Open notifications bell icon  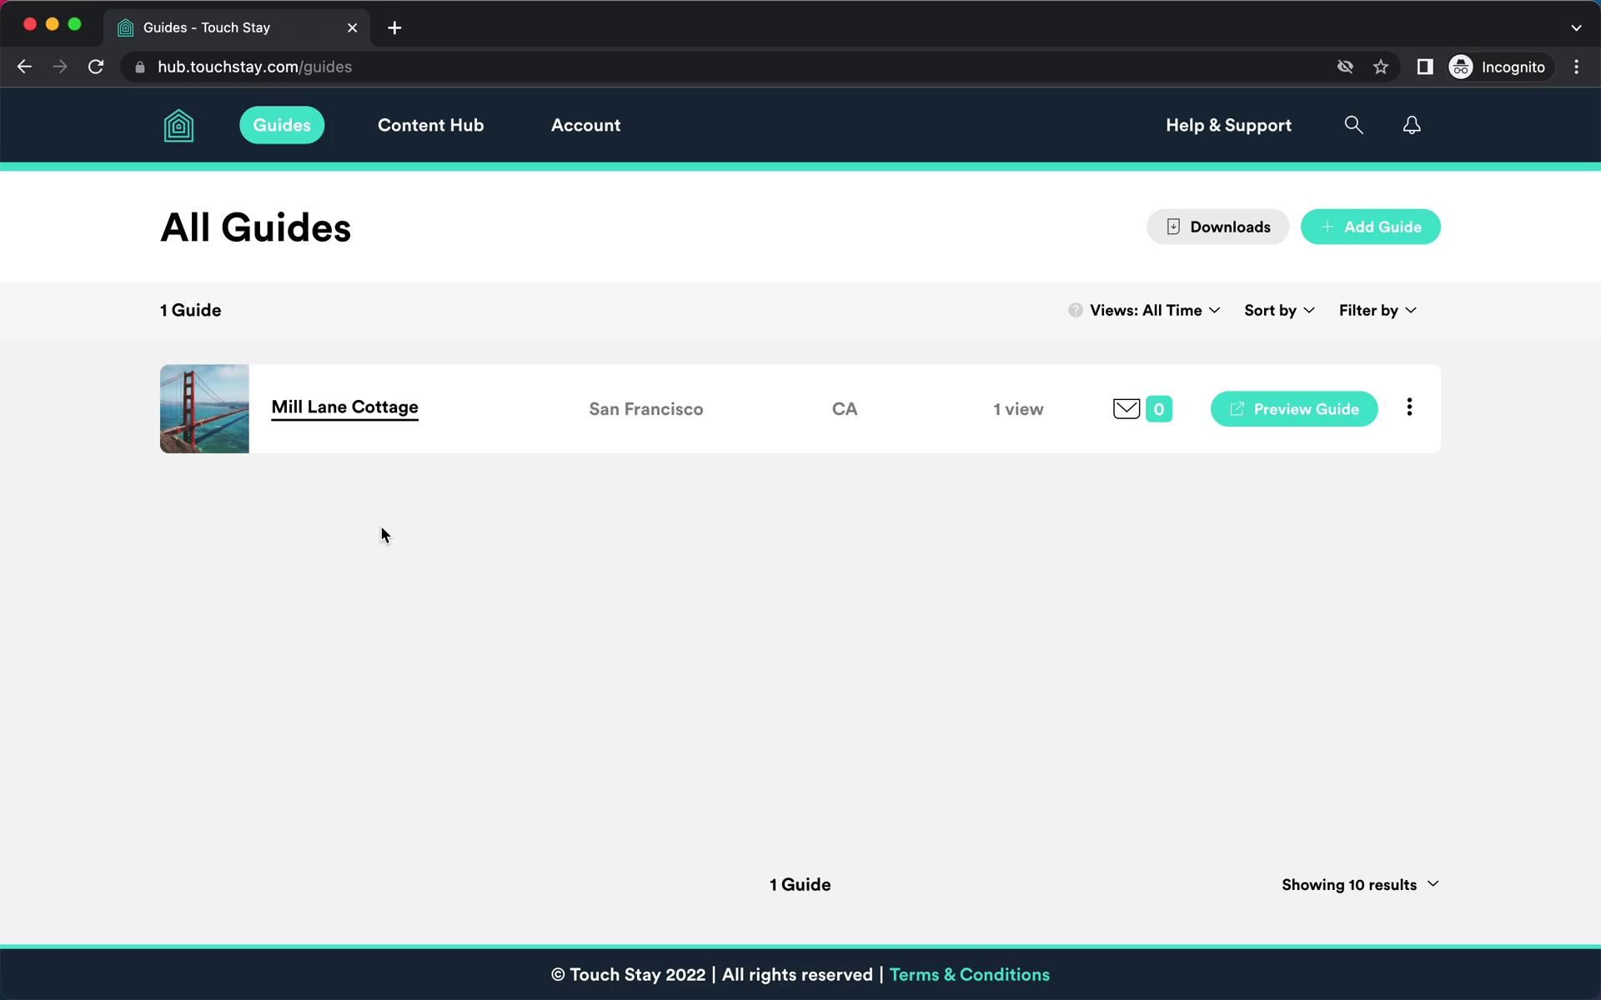1411,125
